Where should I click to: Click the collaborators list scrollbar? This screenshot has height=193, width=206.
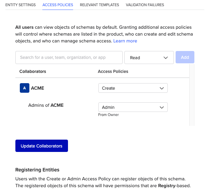[x=192, y=95]
